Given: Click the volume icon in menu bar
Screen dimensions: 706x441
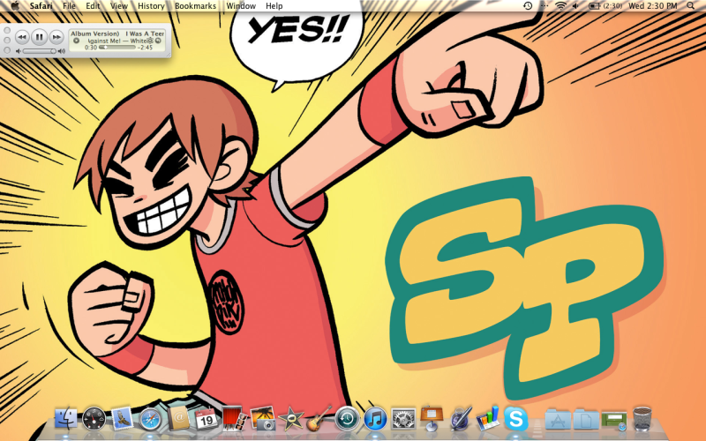Looking at the screenshot, I should 576,6.
